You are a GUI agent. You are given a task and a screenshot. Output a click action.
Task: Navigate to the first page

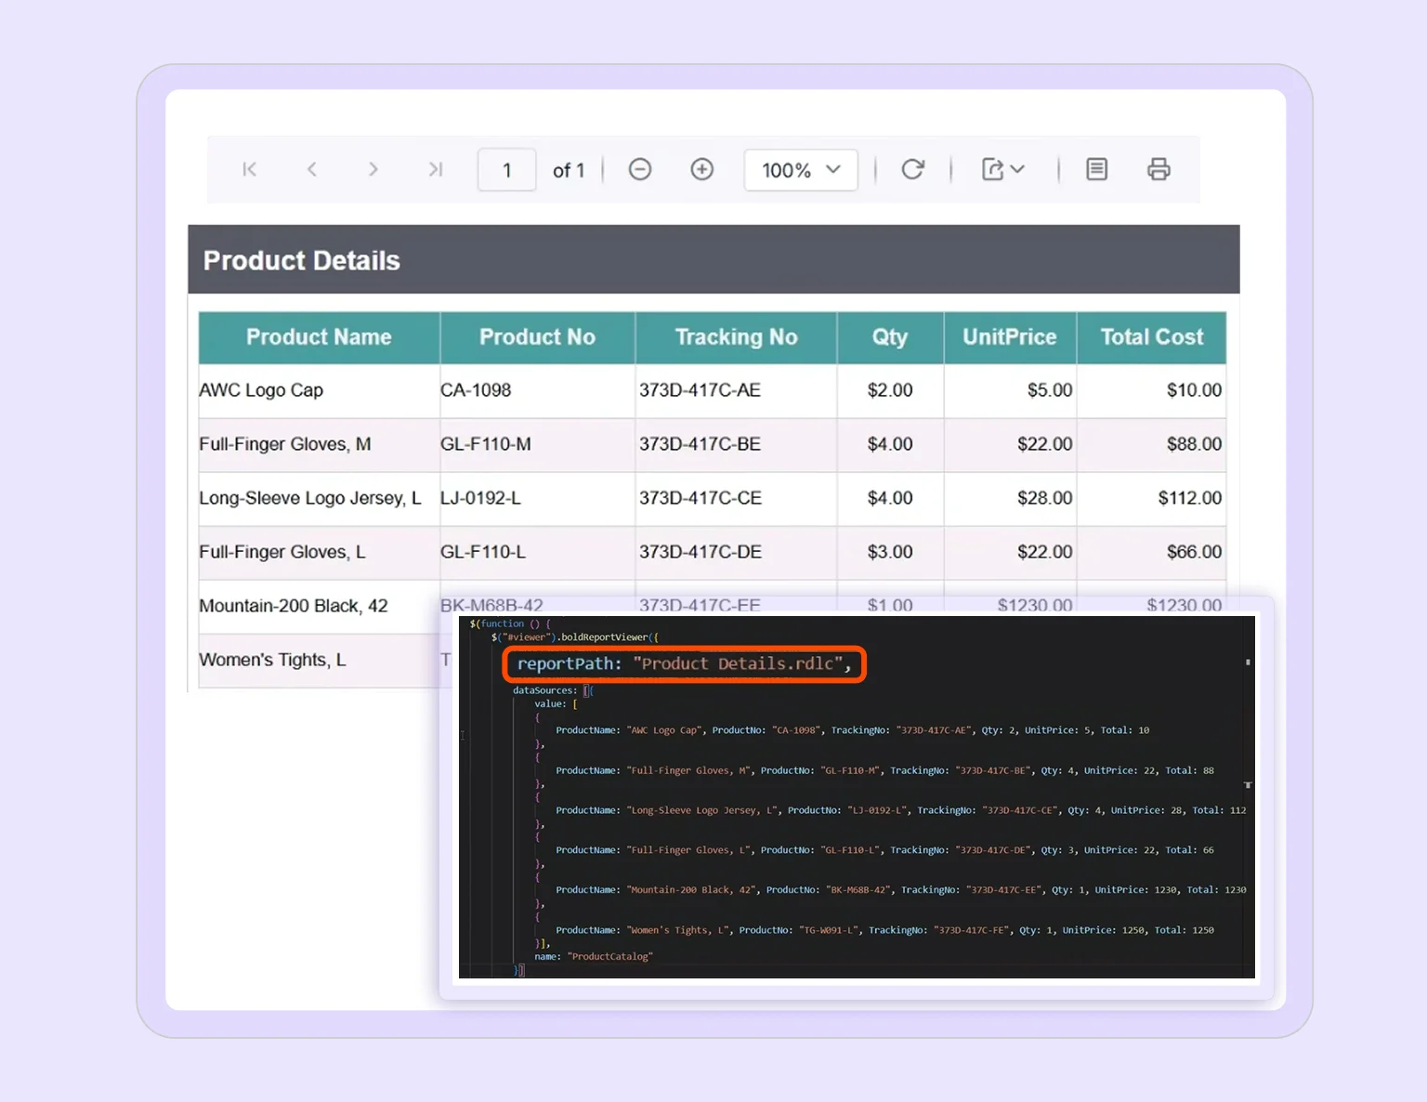(x=249, y=169)
